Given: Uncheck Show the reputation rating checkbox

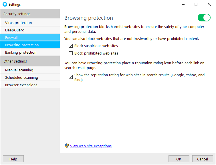Looking at the screenshot, I should 71,77.
